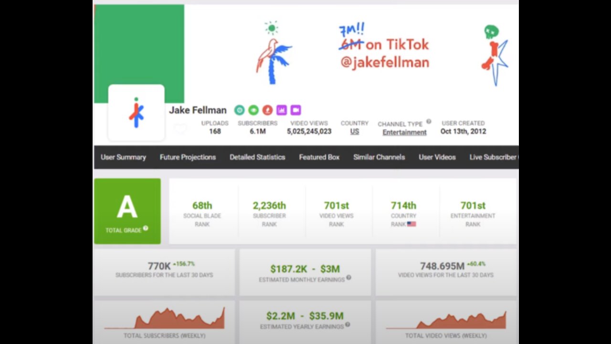
Task: Click the red flame badge icon
Action: 267,110
